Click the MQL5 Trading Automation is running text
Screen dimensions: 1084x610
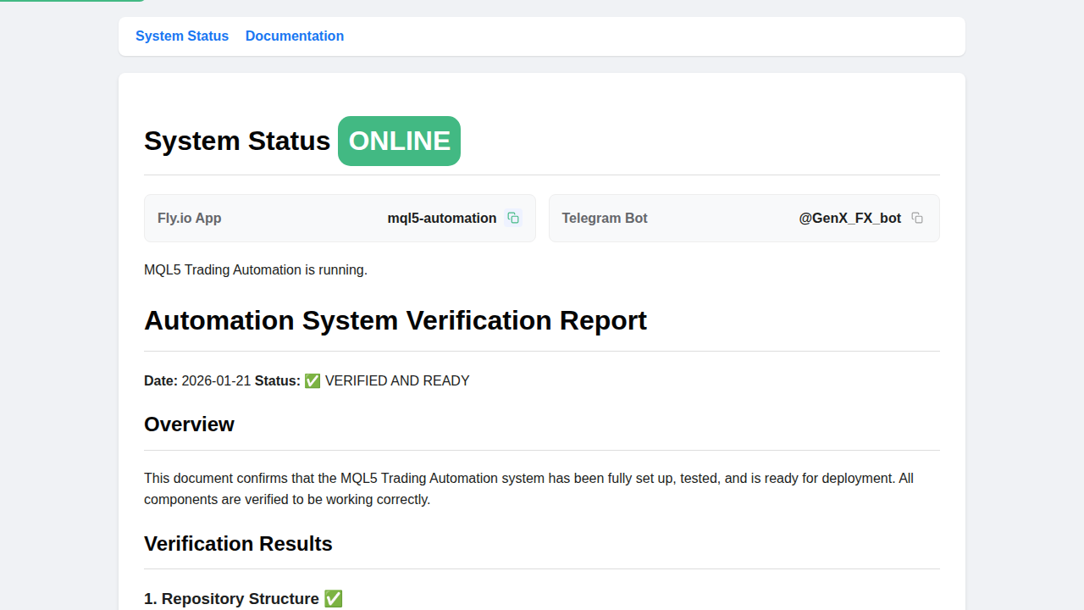pyautogui.click(x=256, y=270)
